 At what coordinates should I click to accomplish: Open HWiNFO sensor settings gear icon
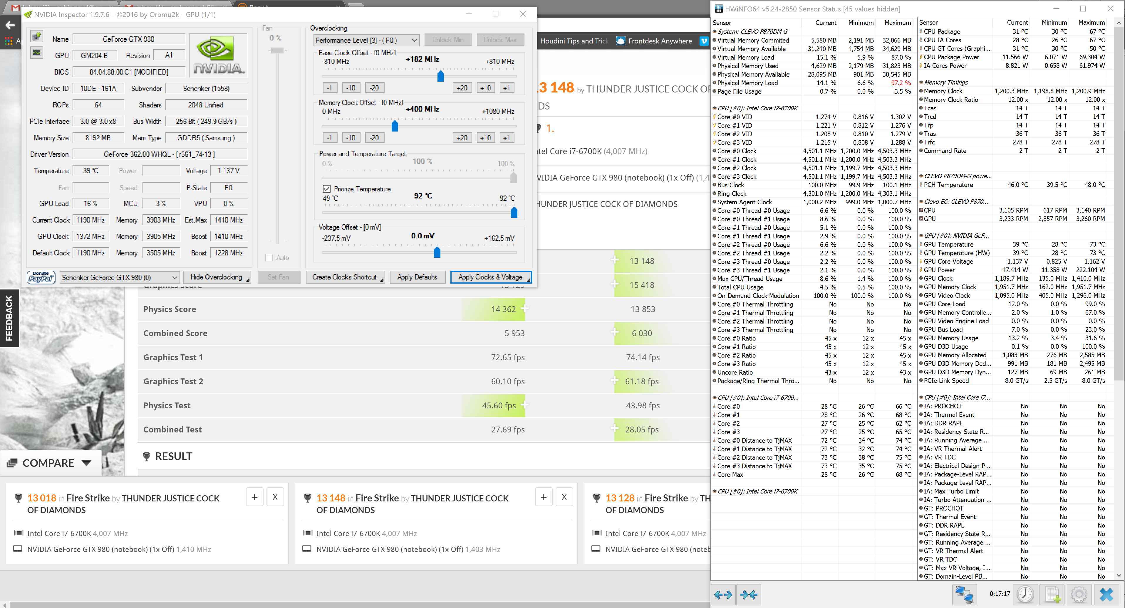tap(1079, 594)
